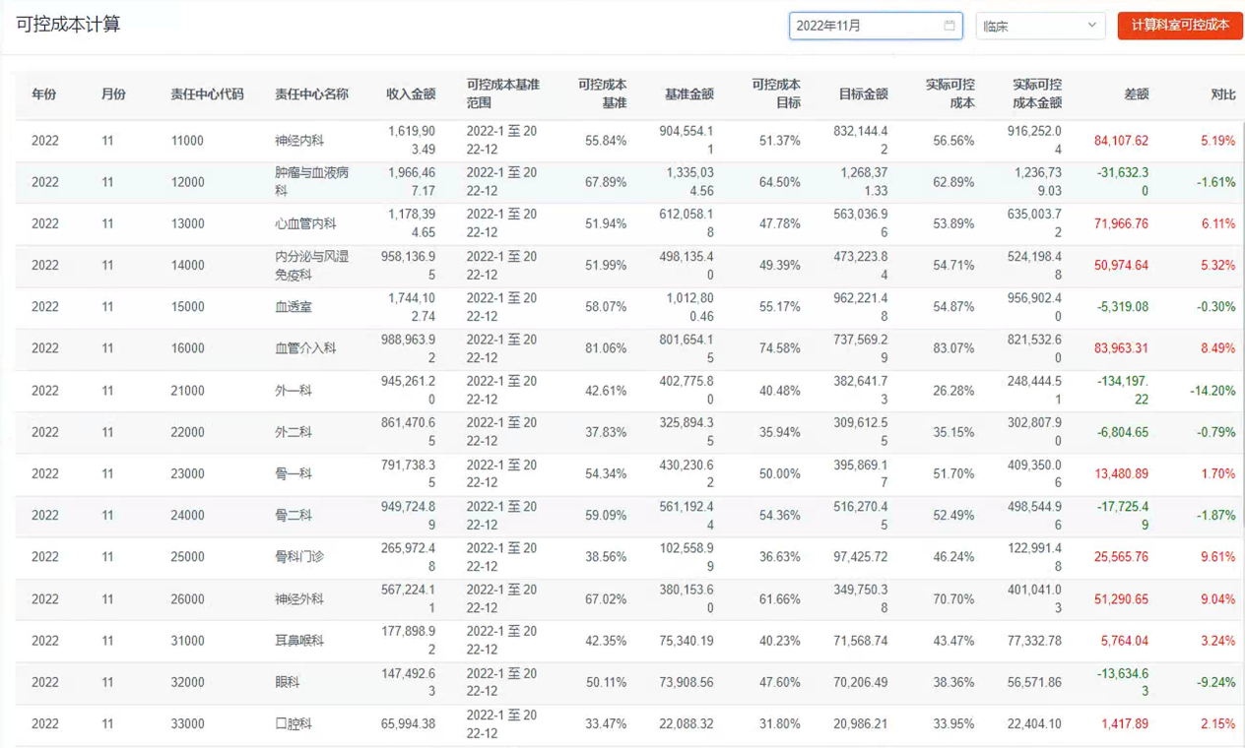Image resolution: width=1245 pixels, height=748 pixels.
Task: Click the 年份 column header
Action: [44, 94]
